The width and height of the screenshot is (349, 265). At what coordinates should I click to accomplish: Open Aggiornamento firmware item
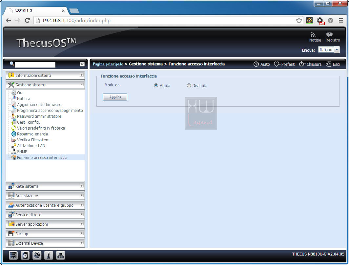click(39, 105)
